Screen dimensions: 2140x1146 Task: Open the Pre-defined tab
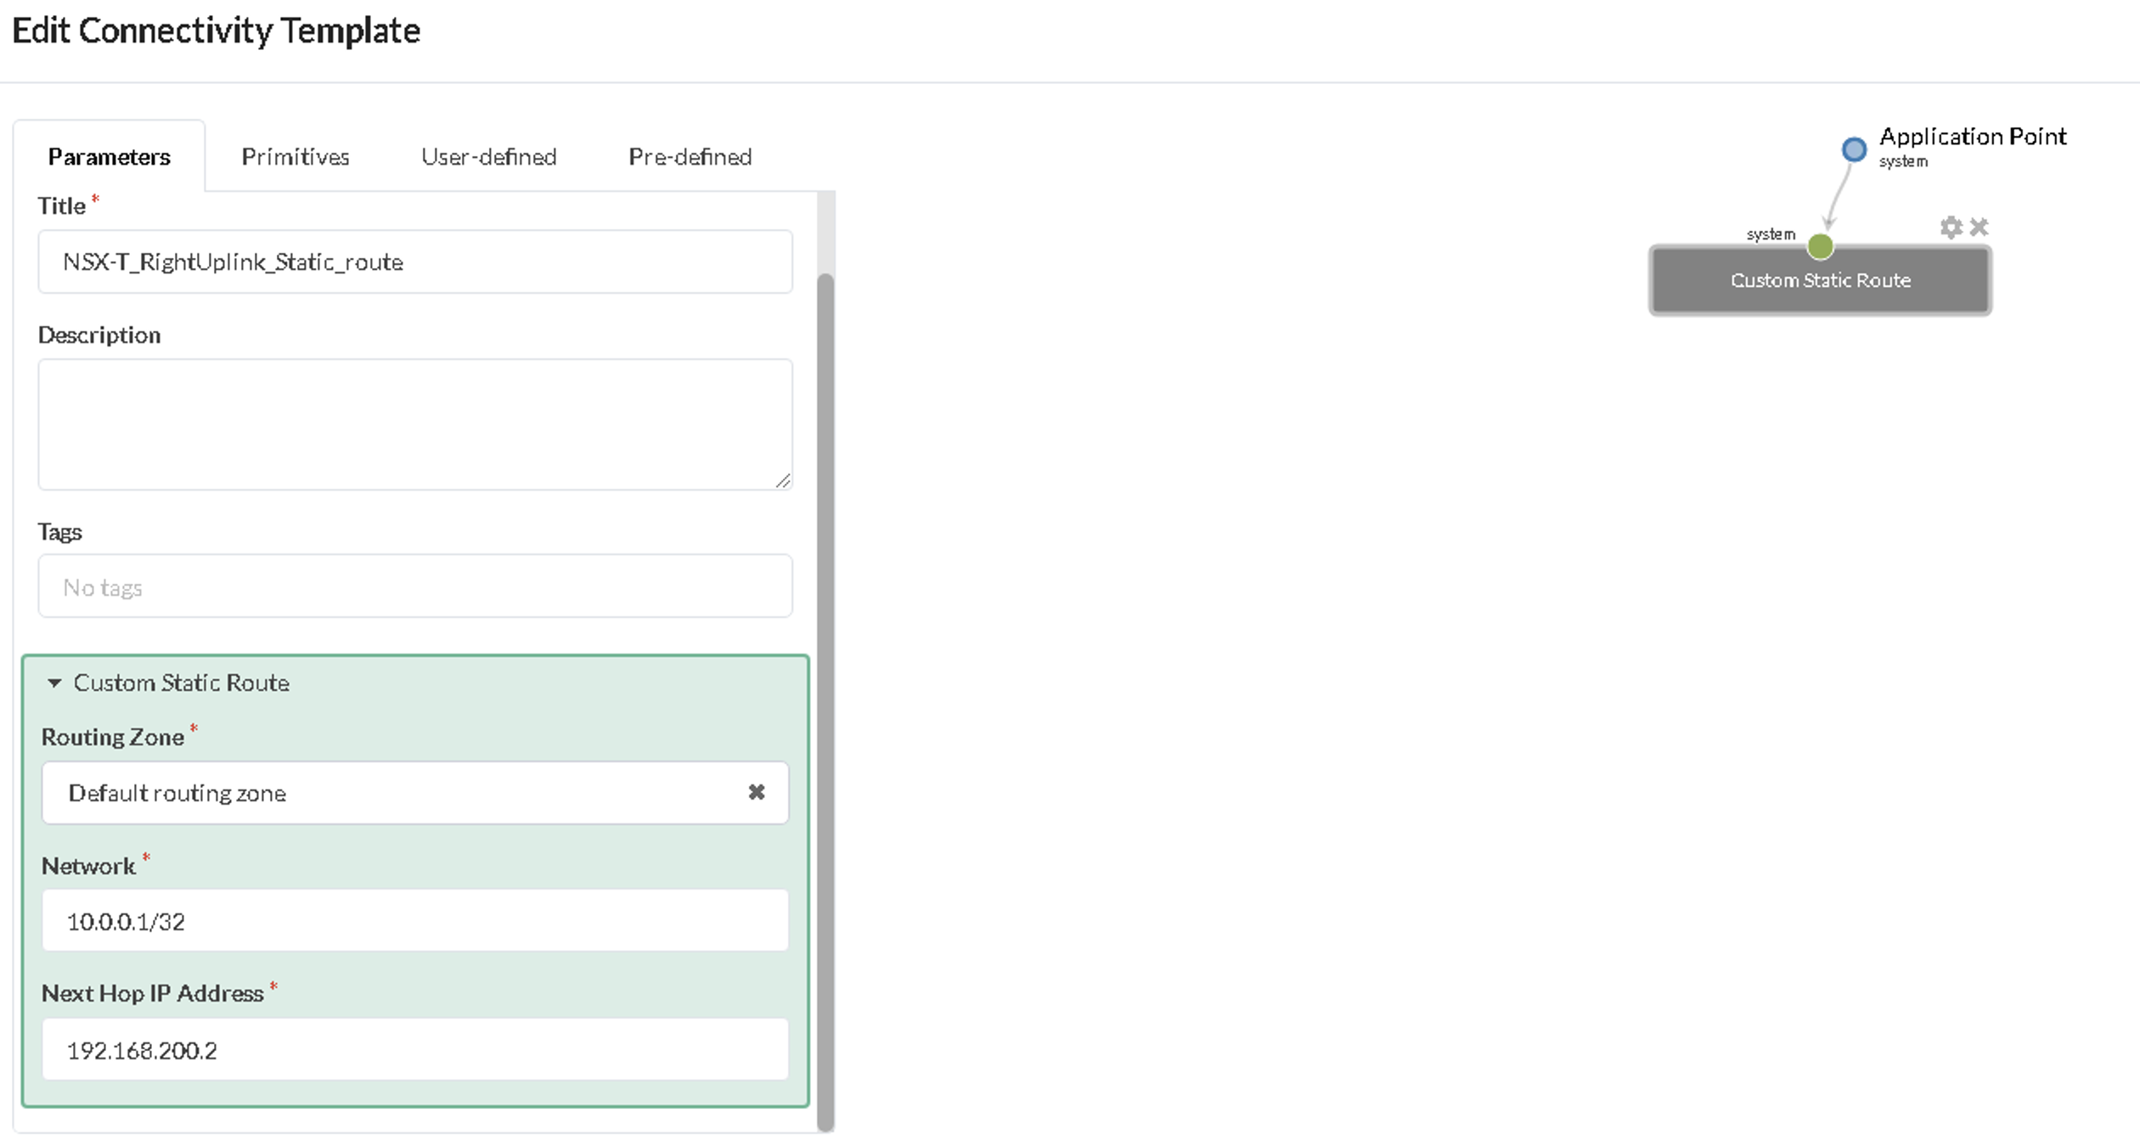tap(690, 157)
